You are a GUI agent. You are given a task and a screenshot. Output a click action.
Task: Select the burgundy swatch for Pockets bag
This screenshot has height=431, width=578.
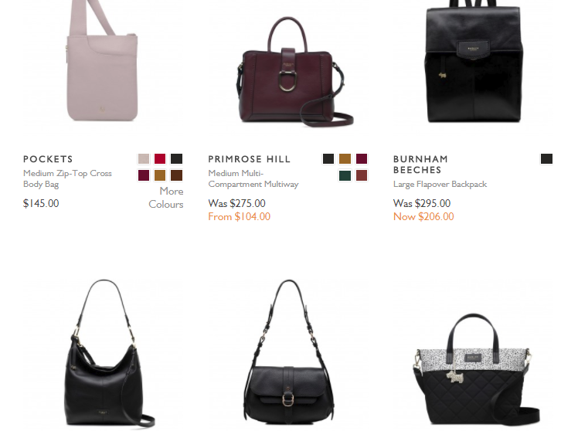coord(144,175)
